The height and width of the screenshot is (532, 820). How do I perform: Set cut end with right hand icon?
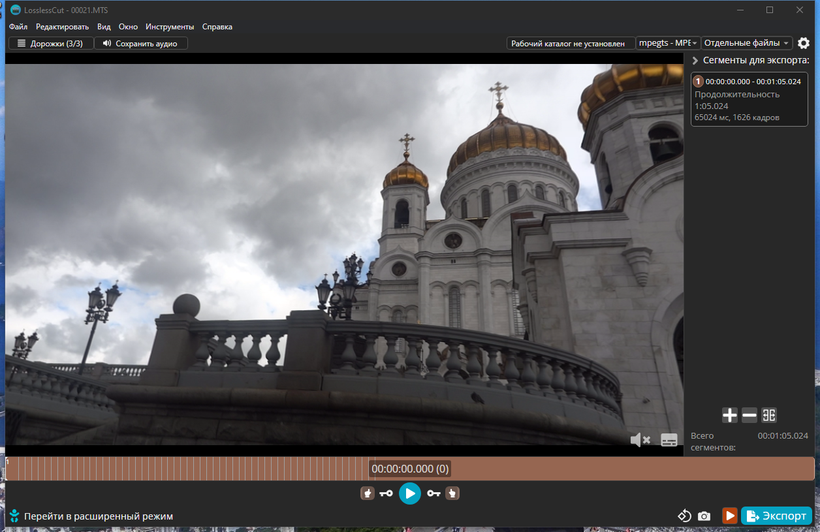(x=452, y=493)
